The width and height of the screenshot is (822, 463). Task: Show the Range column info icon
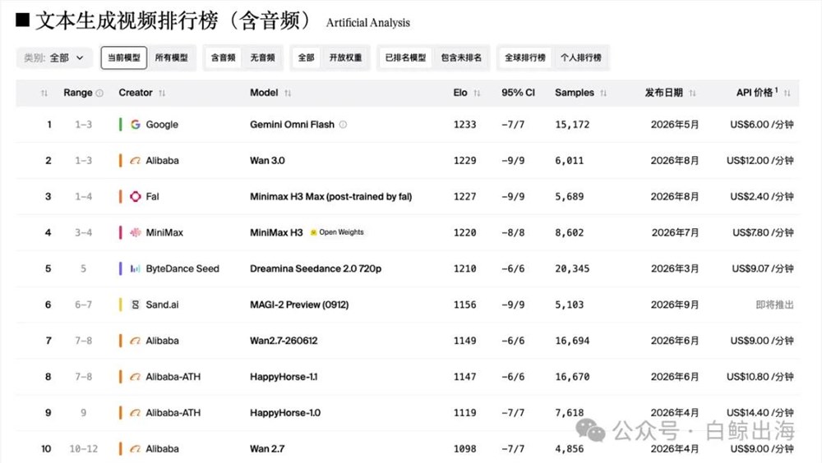99,94
